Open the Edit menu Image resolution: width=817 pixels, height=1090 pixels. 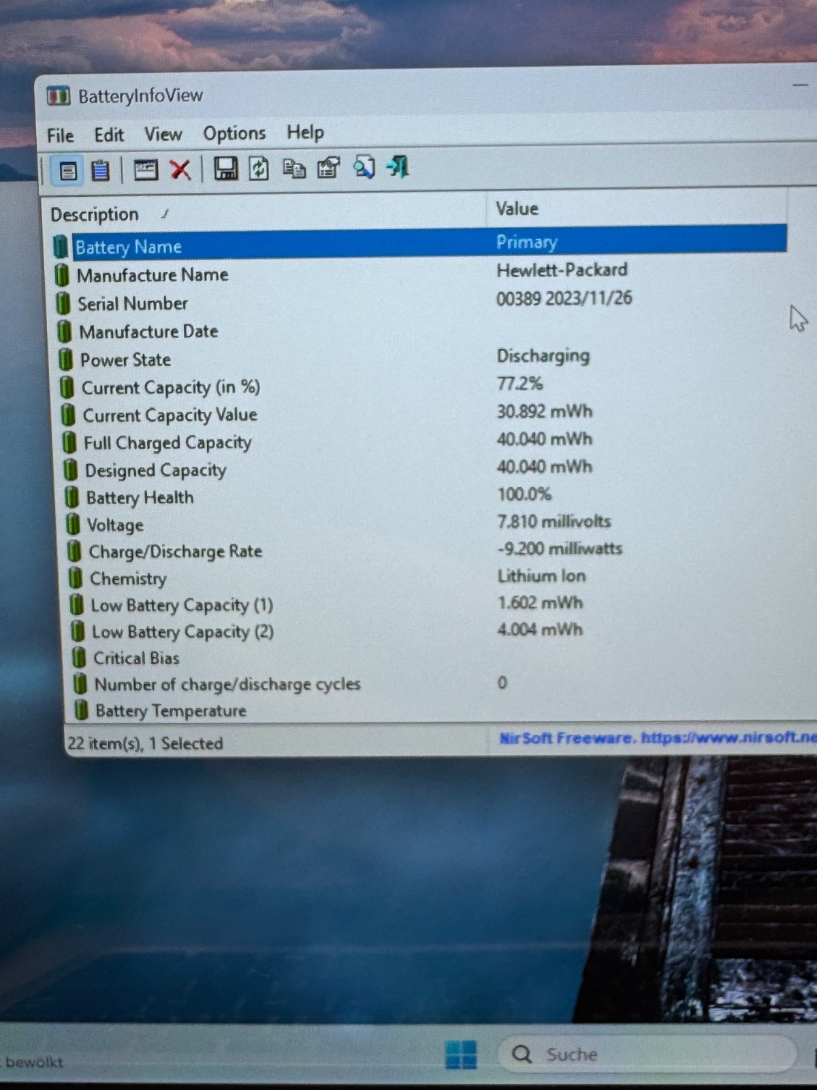(x=109, y=135)
